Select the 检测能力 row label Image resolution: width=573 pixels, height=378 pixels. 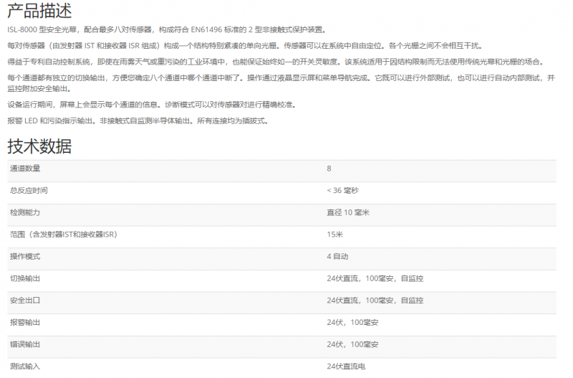coord(25,213)
